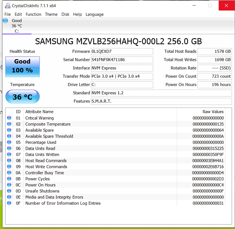Select the Critical Warning attribute name
Image resolution: width=235 pixels, height=229 pixels.
click(x=39, y=118)
